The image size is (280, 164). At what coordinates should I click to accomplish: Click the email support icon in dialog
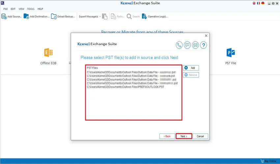(195, 45)
